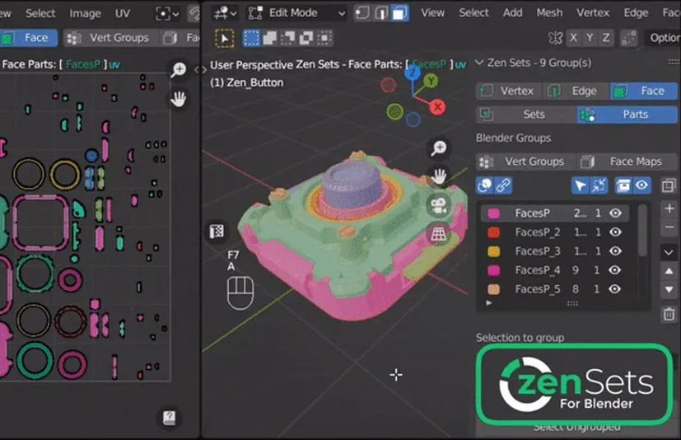Open the View menu in 3D viewport
The image size is (681, 440).
point(432,13)
